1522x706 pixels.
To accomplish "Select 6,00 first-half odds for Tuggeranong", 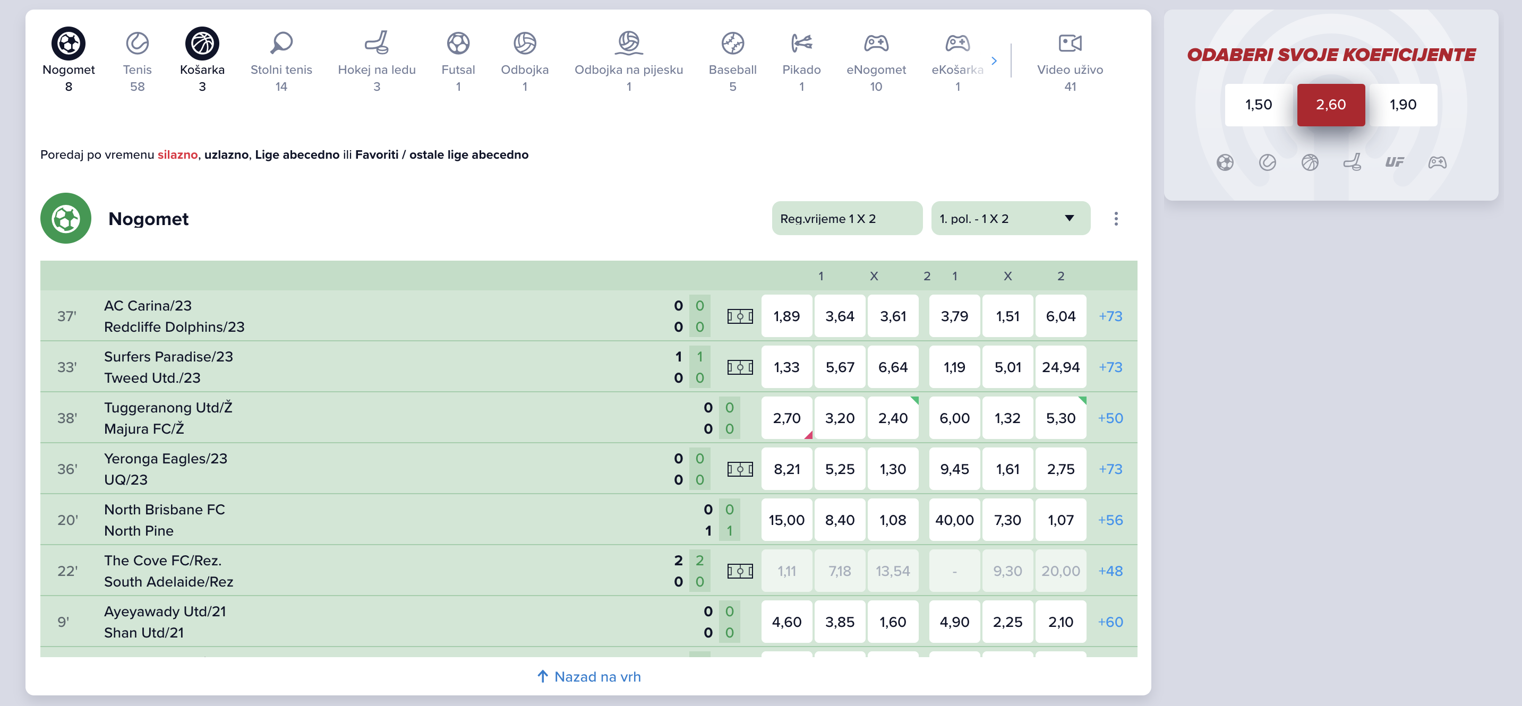I will click(x=954, y=418).
